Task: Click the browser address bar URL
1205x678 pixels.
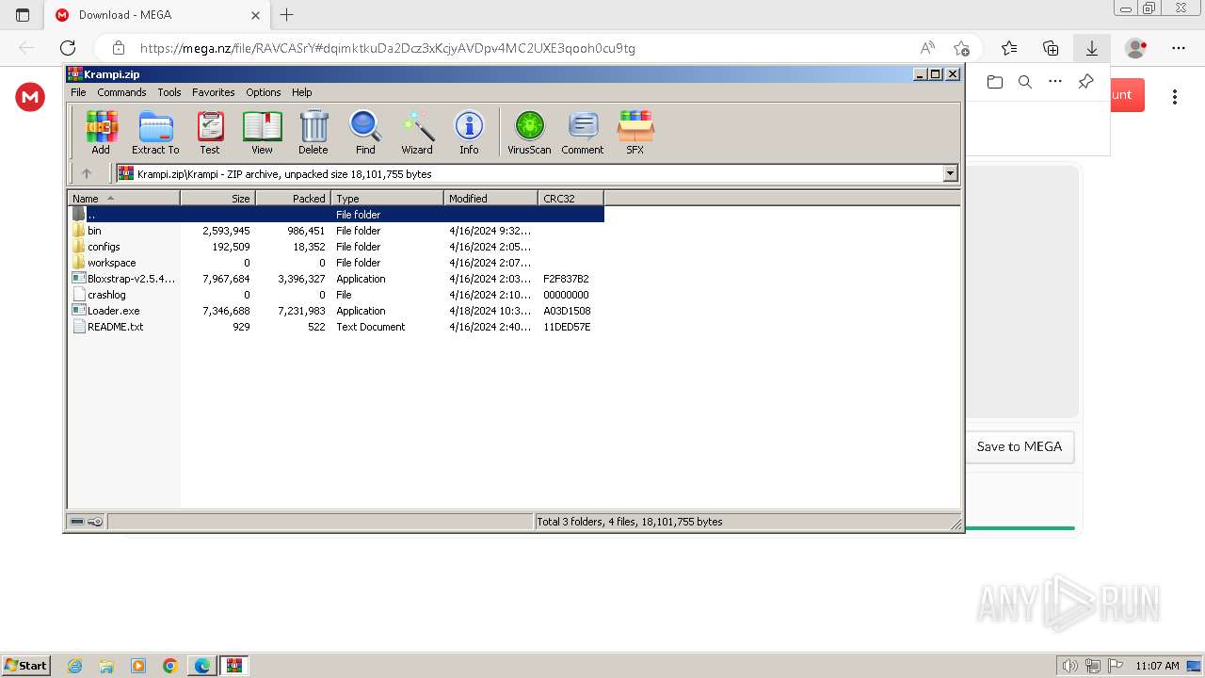Action: (387, 48)
